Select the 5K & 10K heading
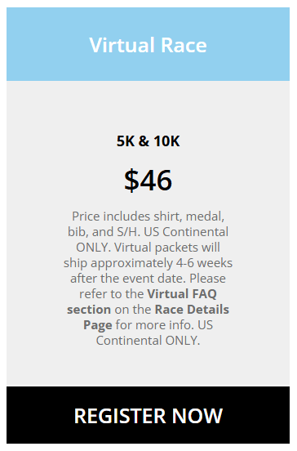297x451 pixels. click(148, 141)
